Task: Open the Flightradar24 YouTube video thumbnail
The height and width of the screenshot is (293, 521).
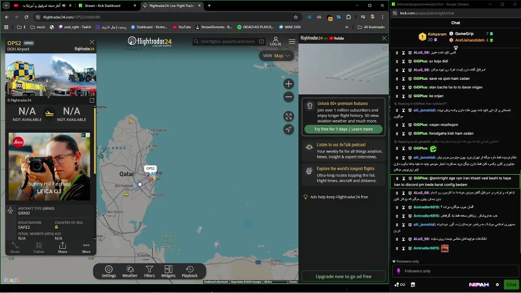Action: click(344, 68)
